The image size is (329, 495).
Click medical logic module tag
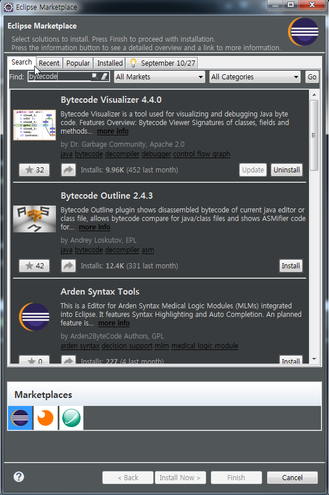pos(204,345)
